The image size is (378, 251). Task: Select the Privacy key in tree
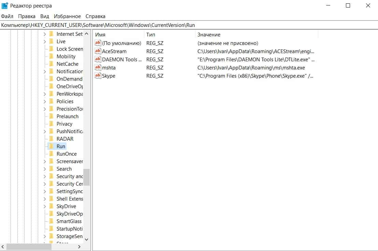point(64,124)
